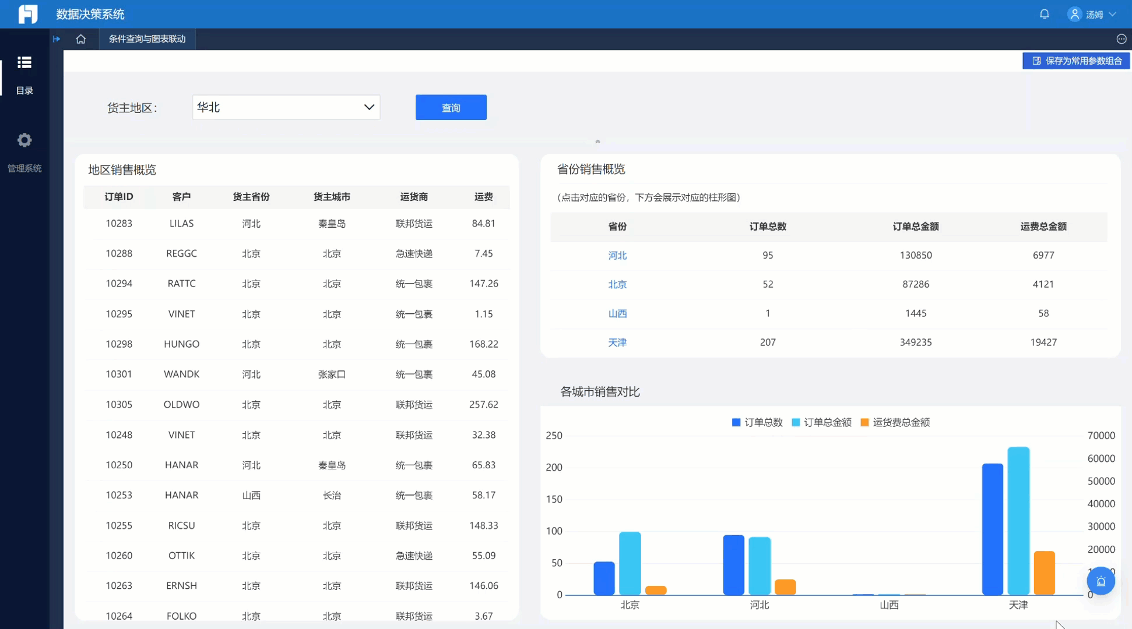Image resolution: width=1132 pixels, height=629 pixels.
Task: Click the 天津 province link
Action: pos(617,342)
